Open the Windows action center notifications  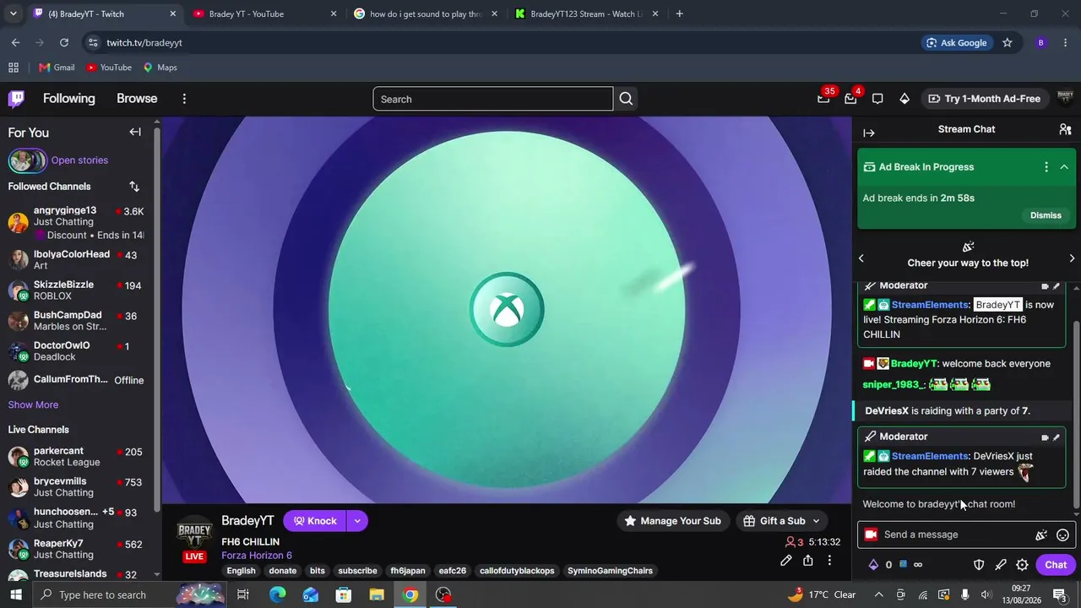click(1059, 594)
